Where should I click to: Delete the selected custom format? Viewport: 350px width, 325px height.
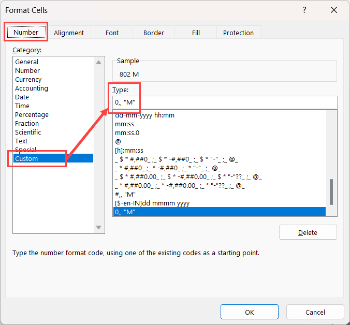click(308, 232)
